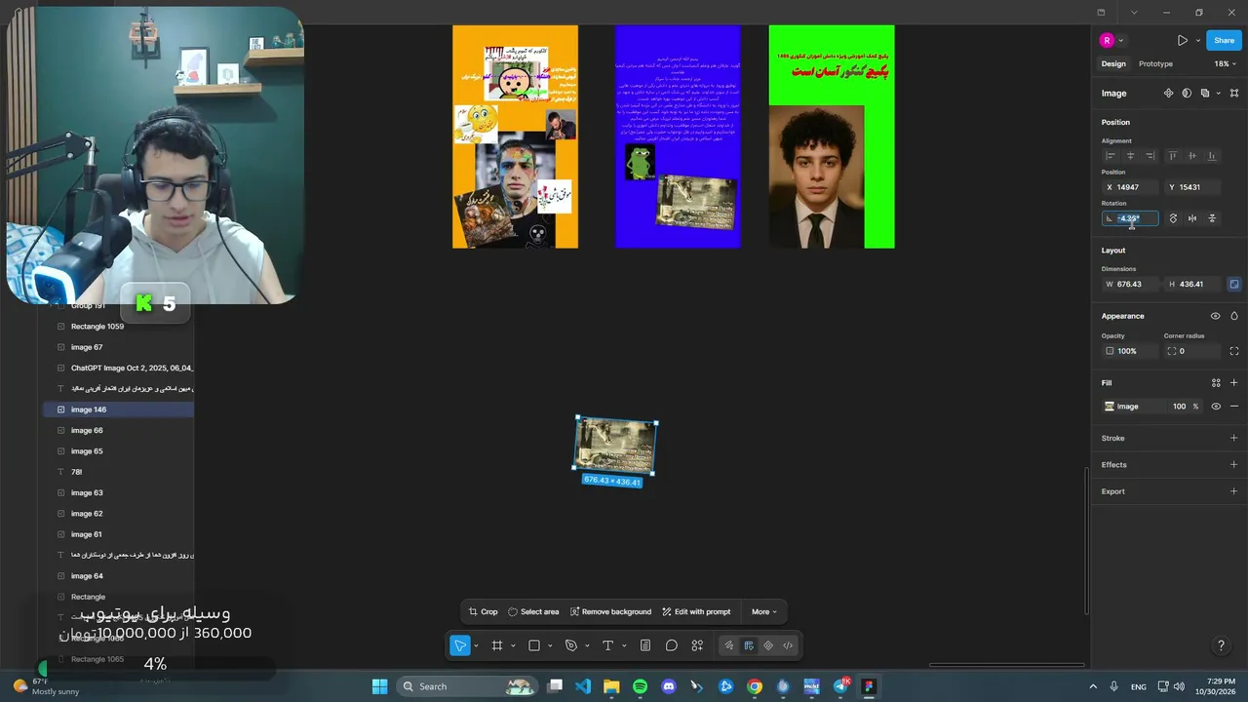Select the Pen tool
This screenshot has height=702, width=1248.
pos(571,645)
